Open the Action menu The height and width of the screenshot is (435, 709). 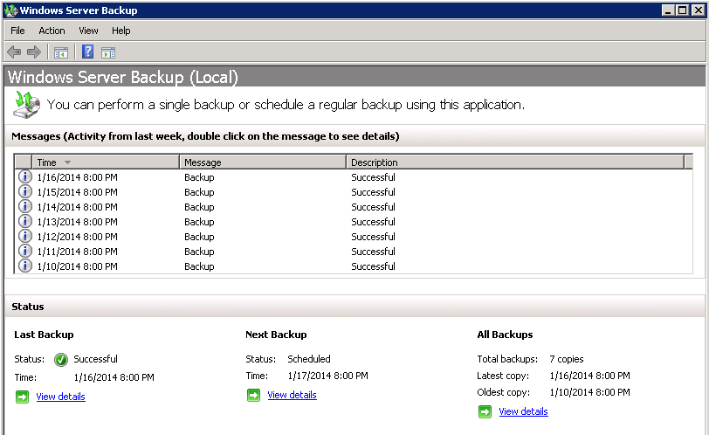52,31
